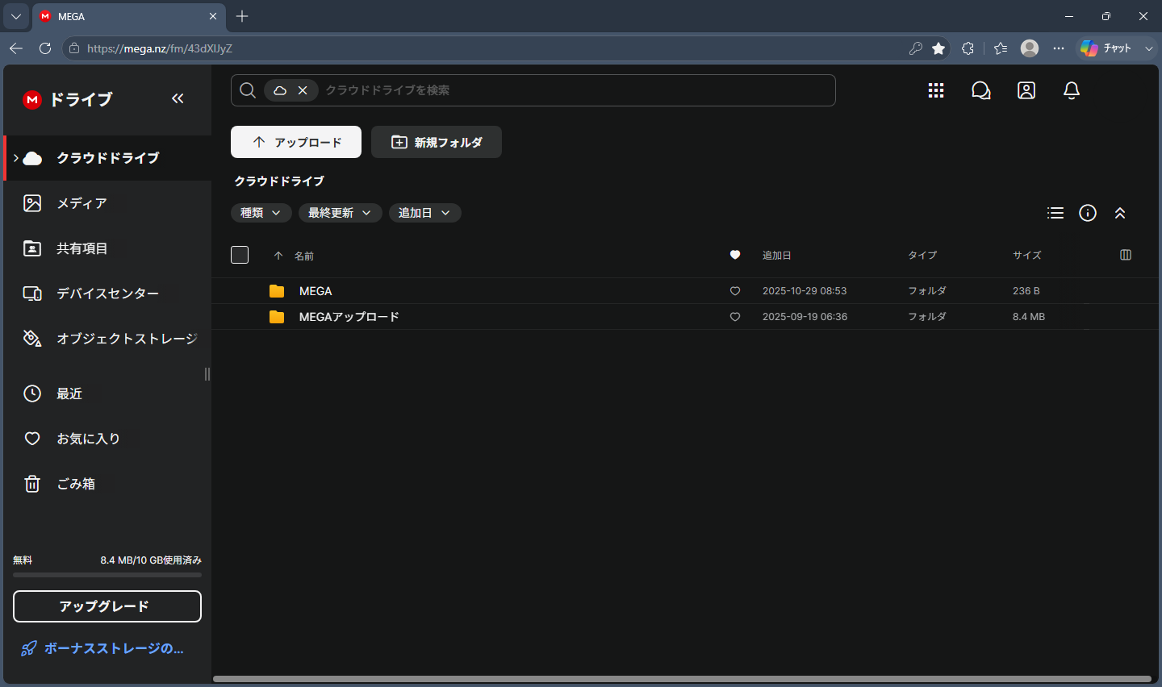1162x687 pixels.
Task: Open the info panel icon
Action: (x=1088, y=213)
